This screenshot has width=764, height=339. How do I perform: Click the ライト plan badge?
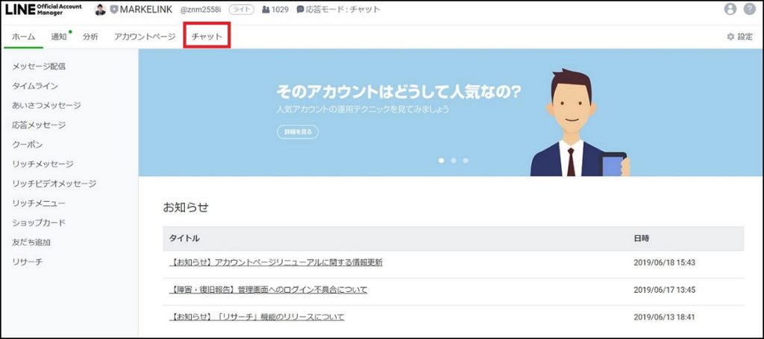click(240, 10)
